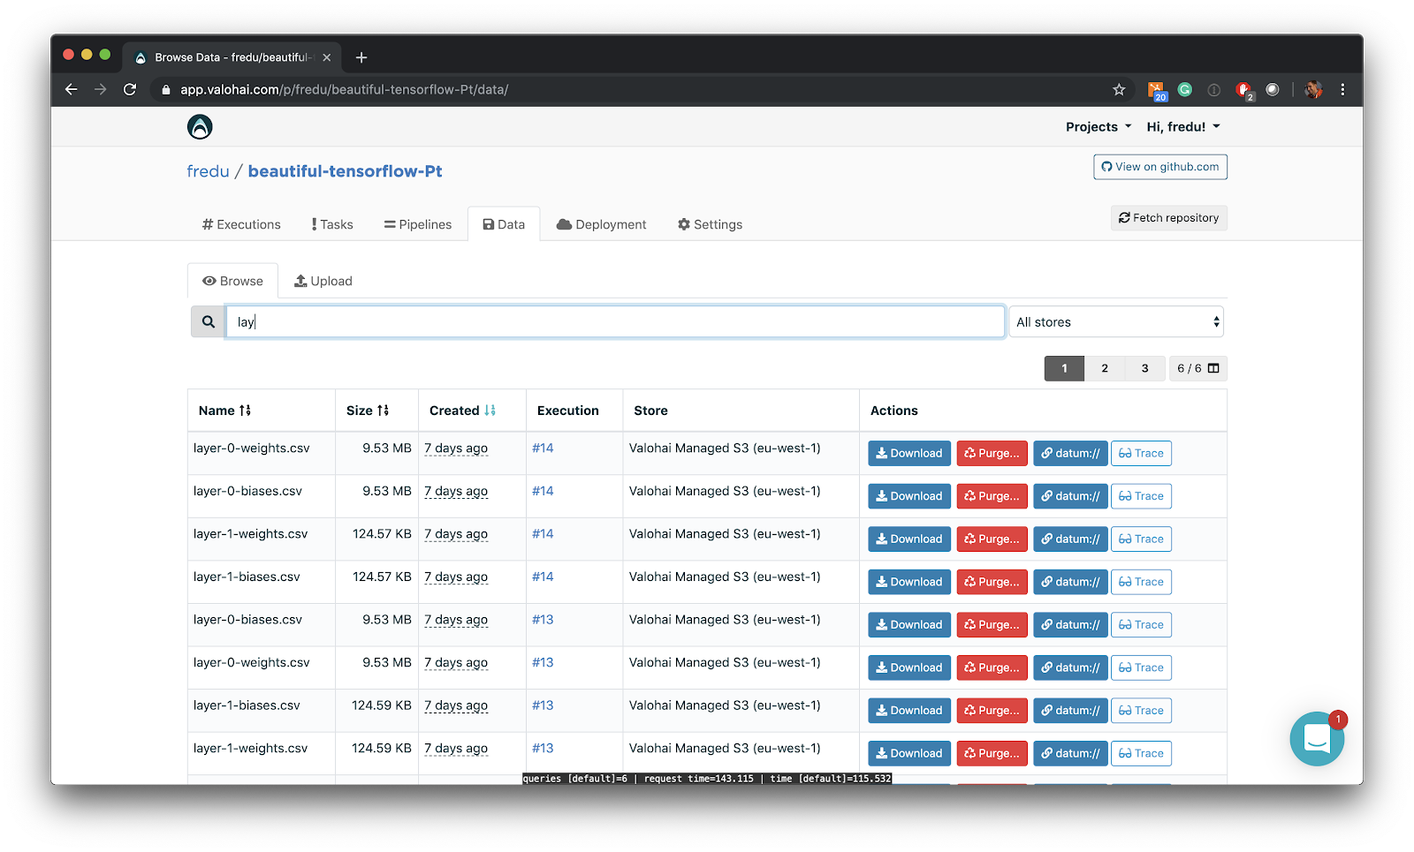Download layer-0-biases.csv from execution #13
This screenshot has width=1414, height=852.
[x=909, y=624]
